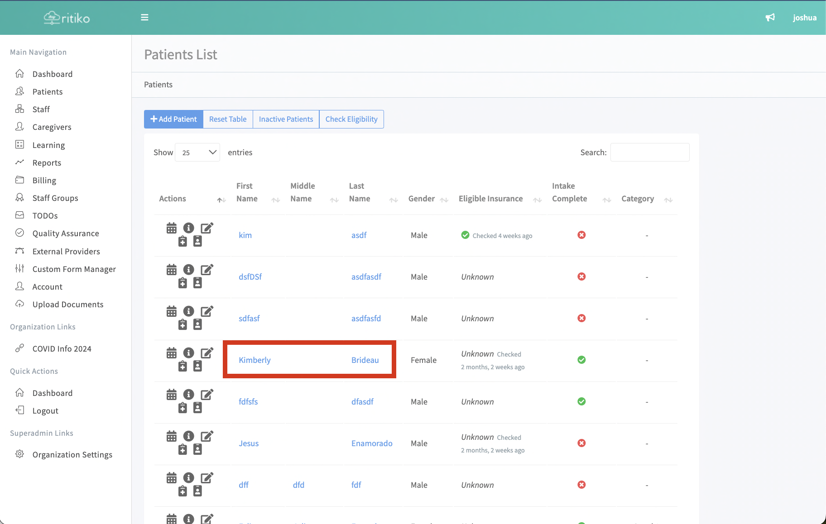Click calendar icon in kim's row
The height and width of the screenshot is (524, 826).
click(172, 228)
